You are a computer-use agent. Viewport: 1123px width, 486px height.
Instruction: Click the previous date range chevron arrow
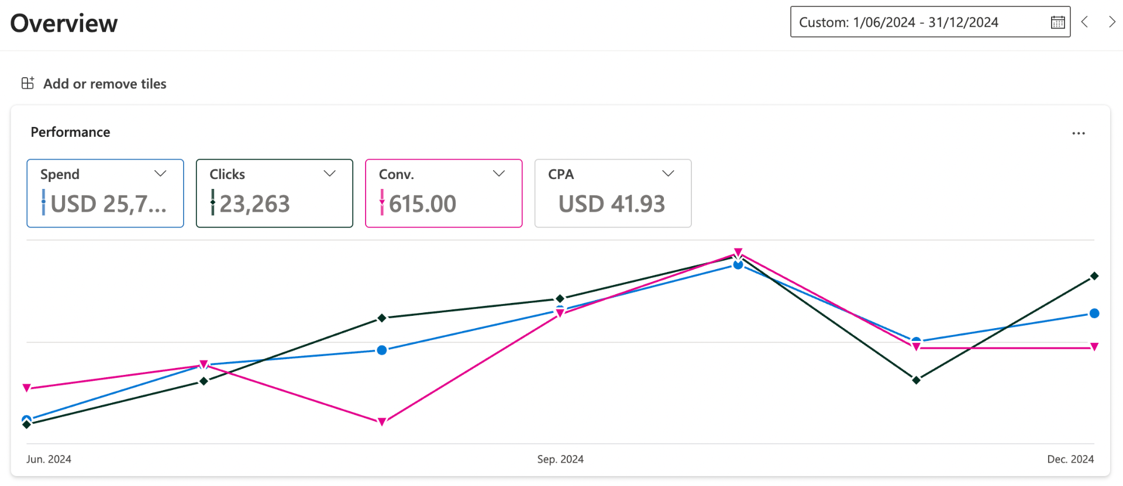[x=1085, y=22]
